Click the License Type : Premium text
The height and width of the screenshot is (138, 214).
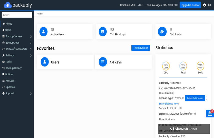pyautogui.click(x=171, y=98)
